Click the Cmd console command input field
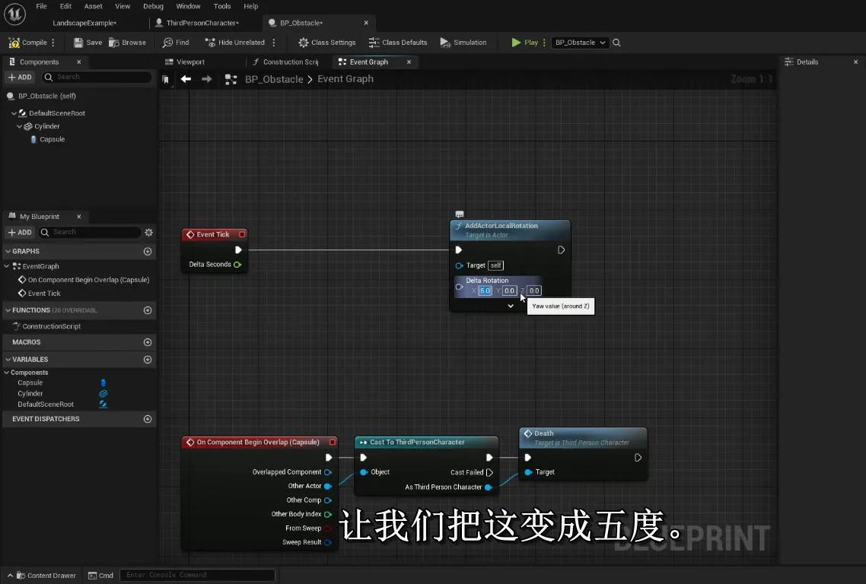The height and width of the screenshot is (584, 866). click(x=198, y=576)
